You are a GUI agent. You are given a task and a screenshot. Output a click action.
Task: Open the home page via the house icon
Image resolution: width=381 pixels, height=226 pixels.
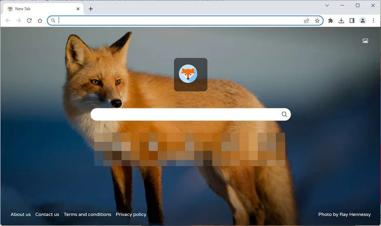[x=40, y=21]
